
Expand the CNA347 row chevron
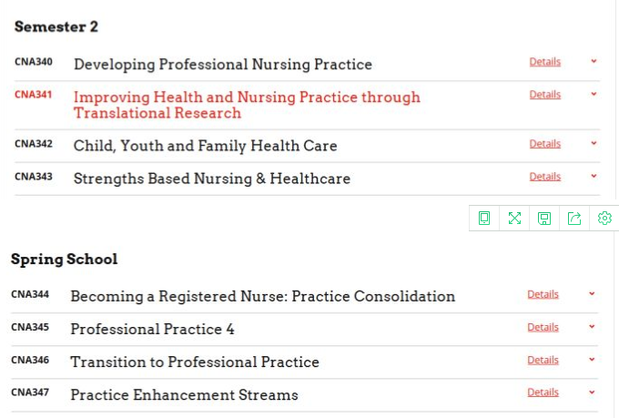[592, 393]
